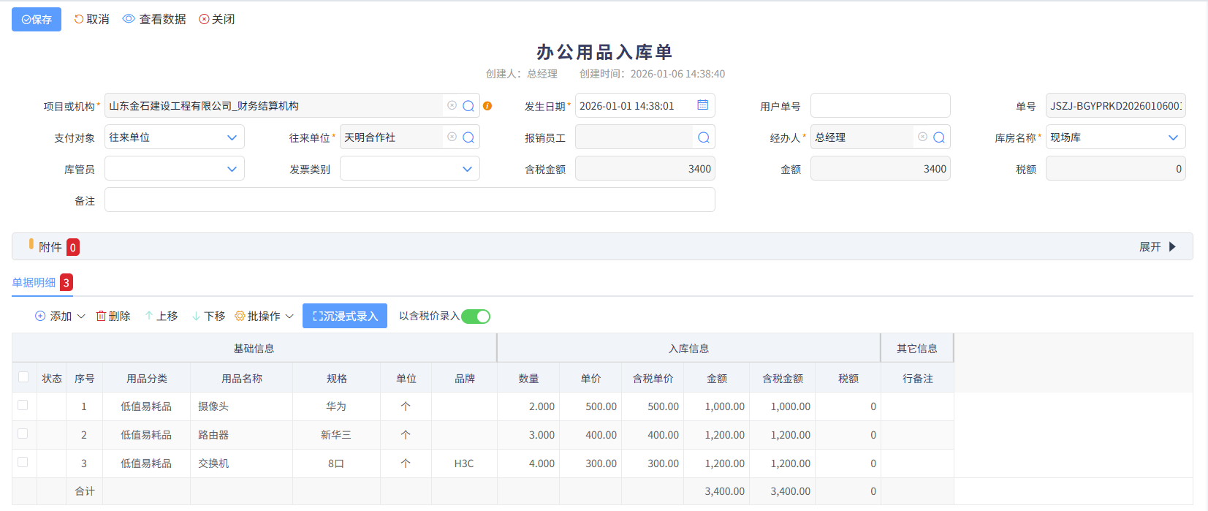Viewport: 1208px width, 511px height.
Task: Click the search icon in 项目或机构 field
Action: point(468,106)
